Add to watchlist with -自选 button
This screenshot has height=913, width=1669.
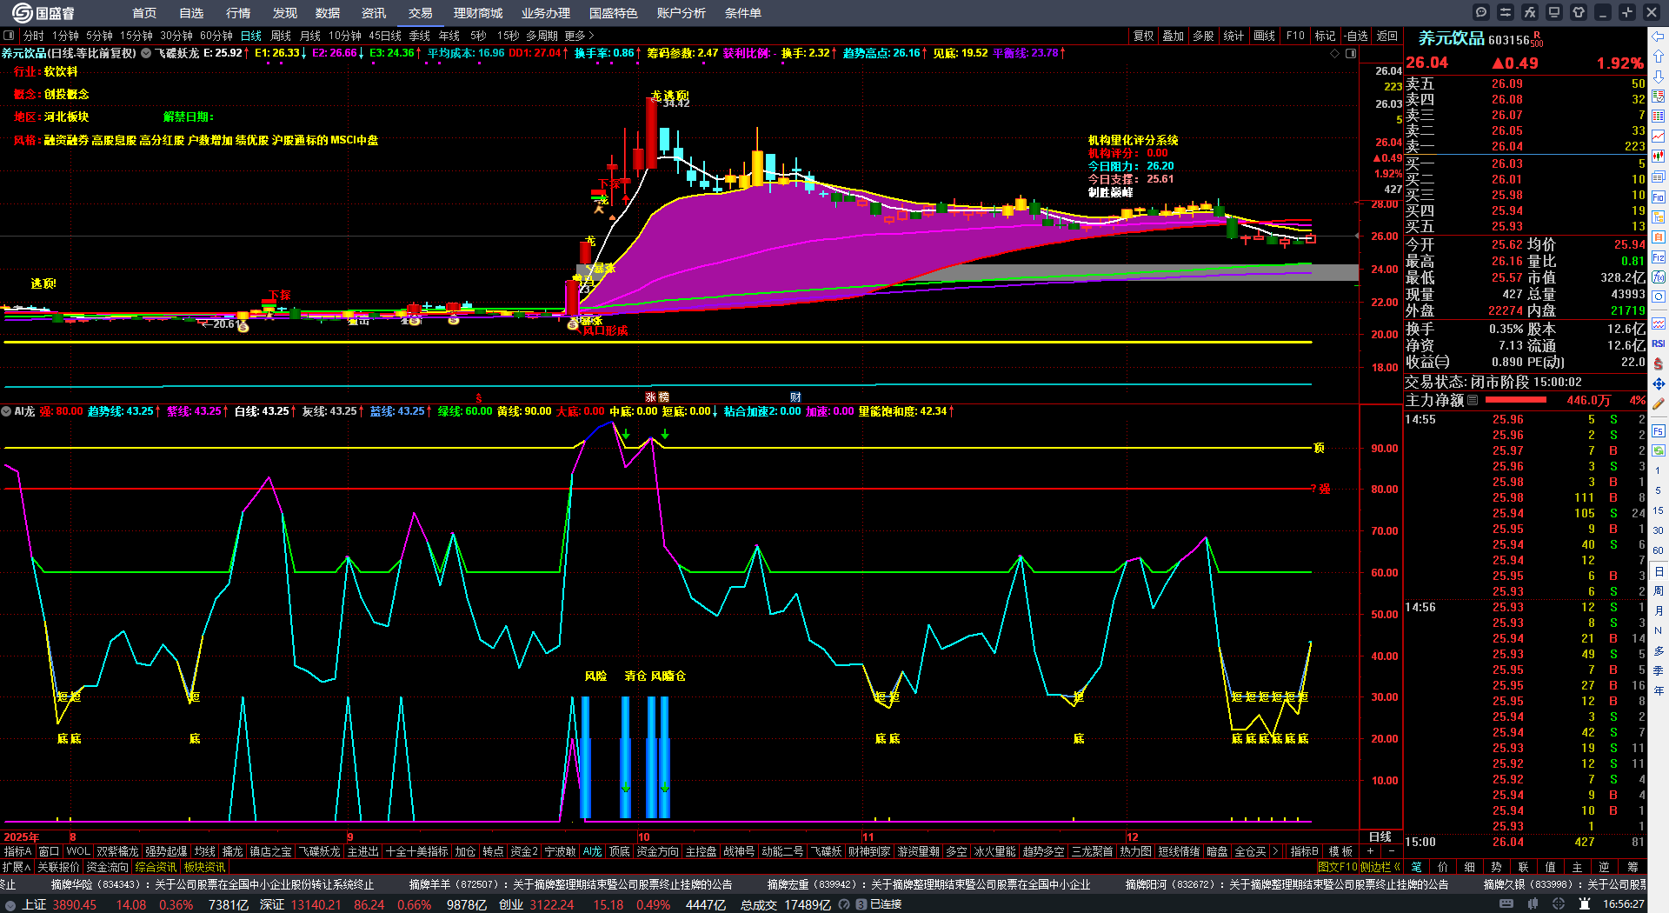pos(1356,36)
